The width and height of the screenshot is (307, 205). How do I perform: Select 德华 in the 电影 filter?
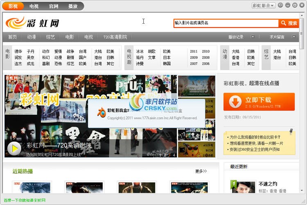pyautogui.click(x=18, y=51)
